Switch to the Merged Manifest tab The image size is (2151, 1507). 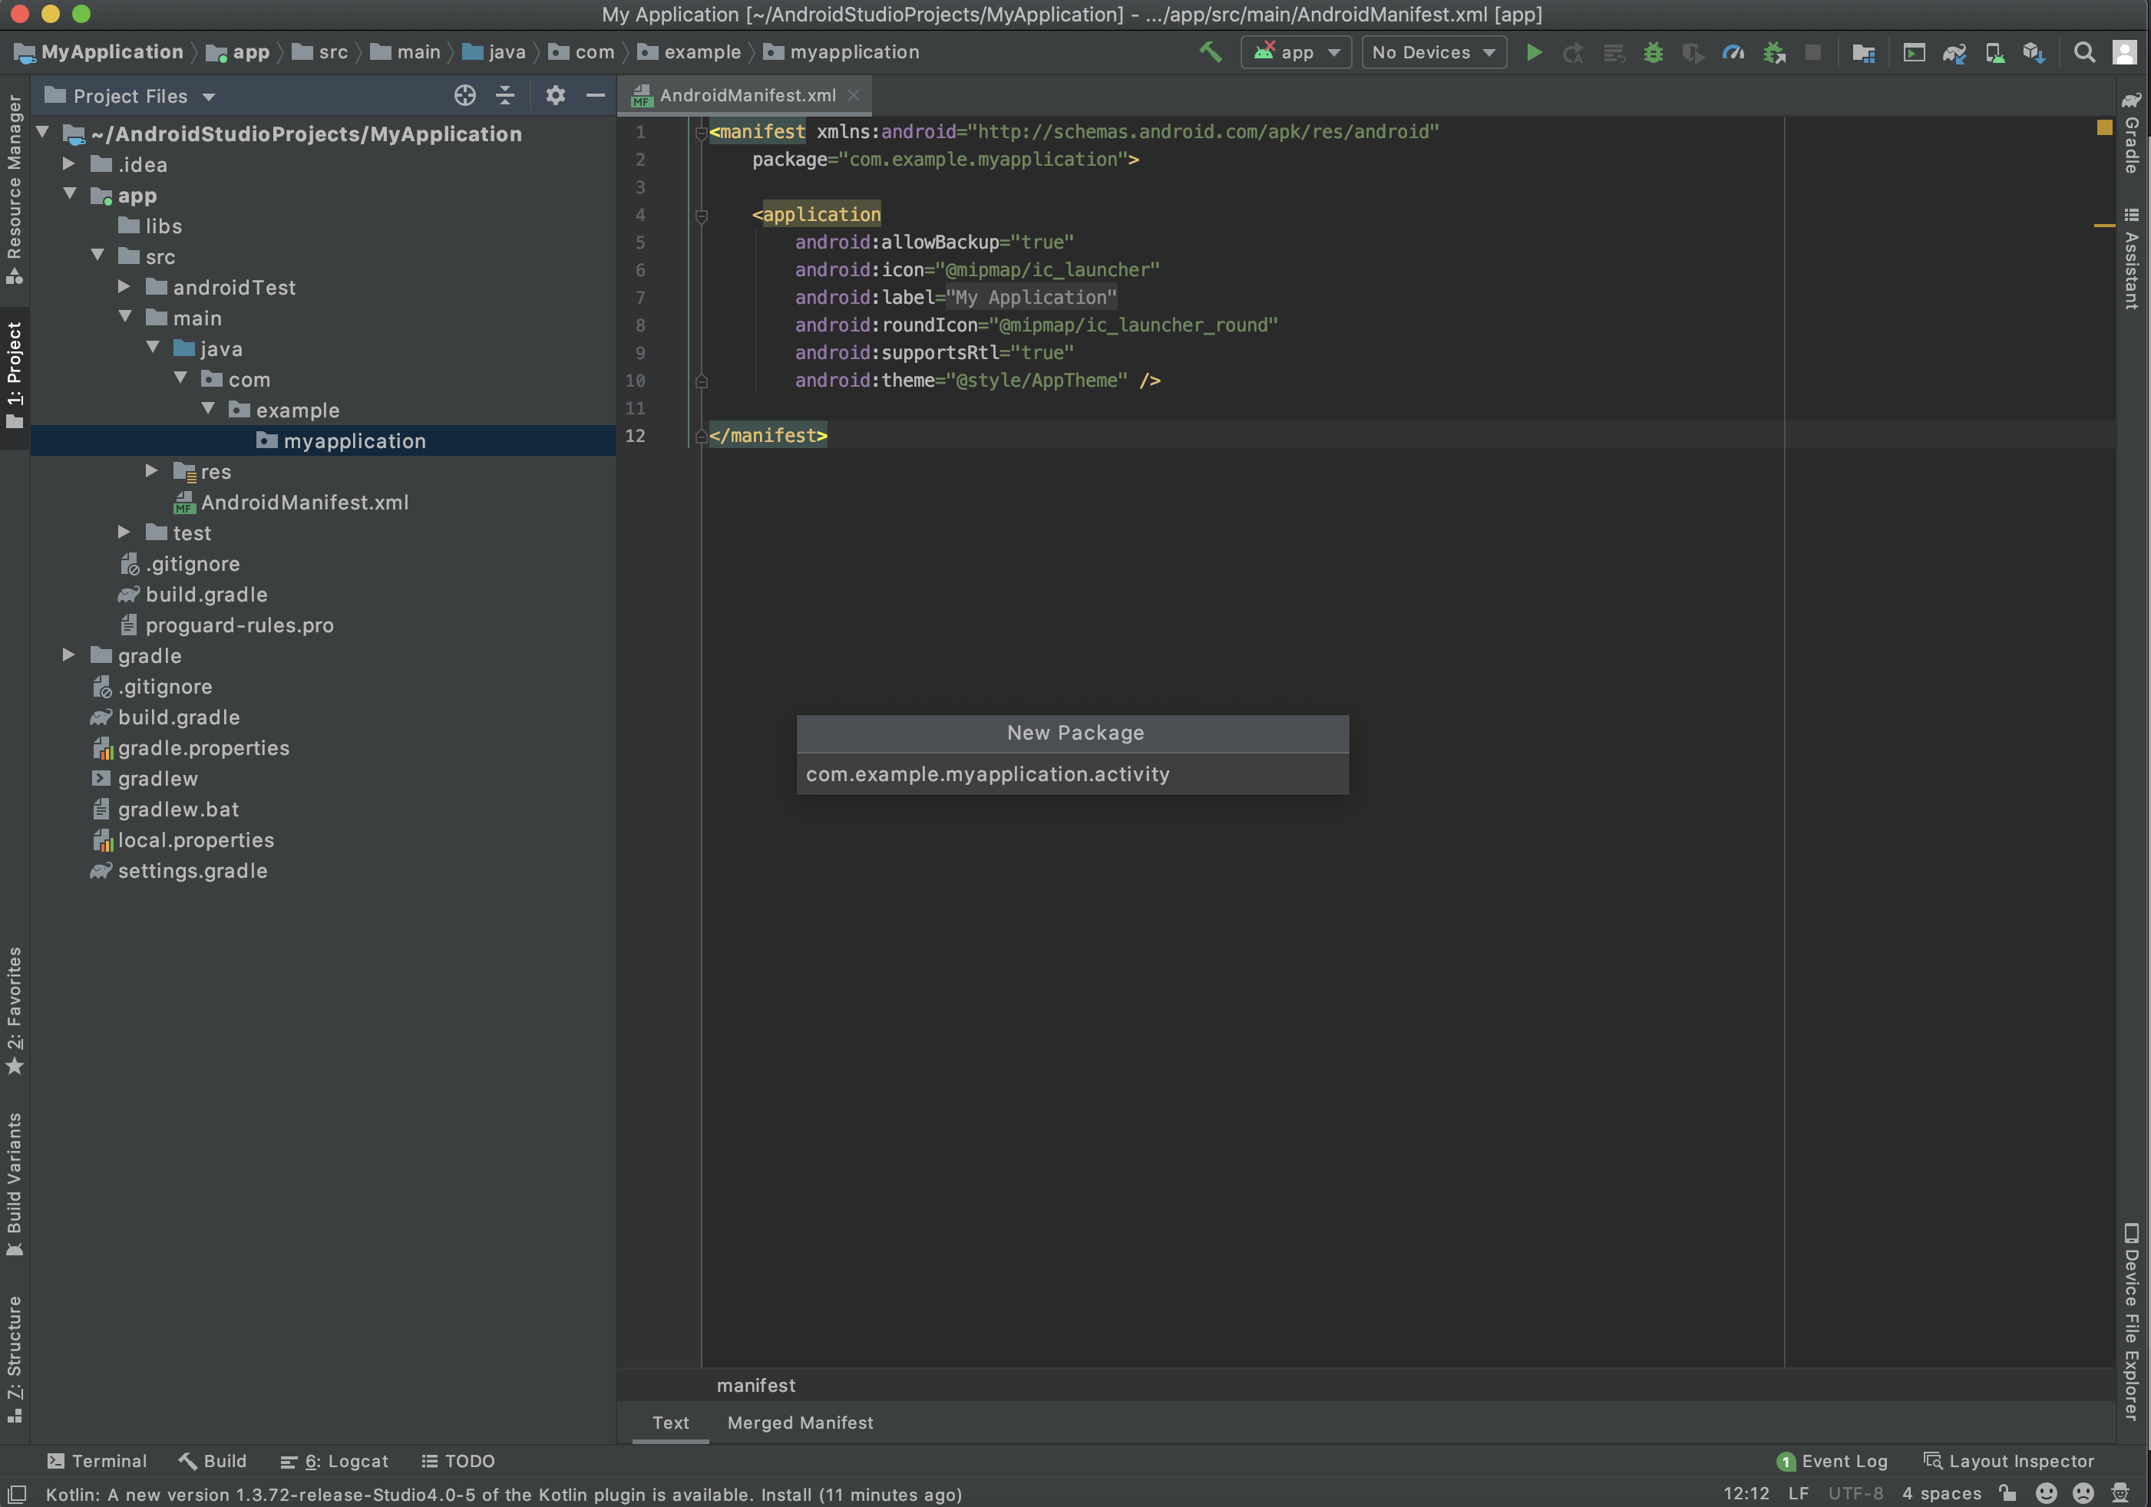pyautogui.click(x=799, y=1422)
